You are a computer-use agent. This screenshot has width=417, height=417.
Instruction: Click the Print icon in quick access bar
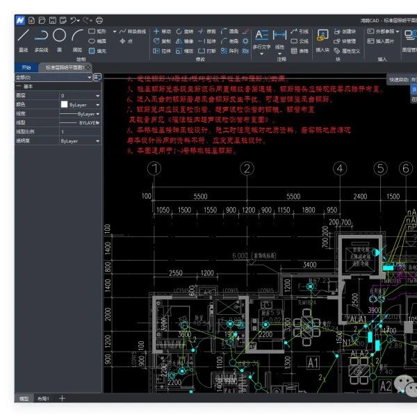[x=99, y=20]
